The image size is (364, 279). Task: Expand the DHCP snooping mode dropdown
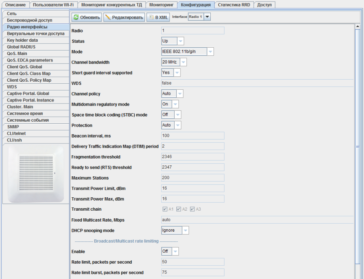point(175,230)
